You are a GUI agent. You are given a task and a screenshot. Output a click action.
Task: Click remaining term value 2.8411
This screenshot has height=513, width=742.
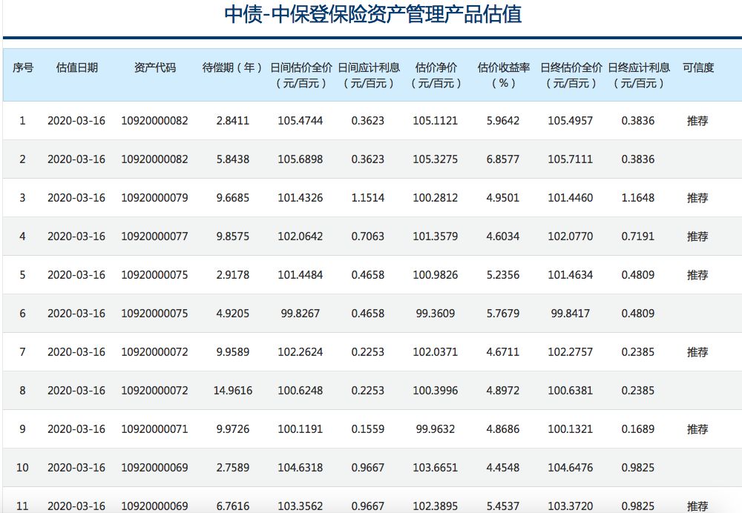233,121
